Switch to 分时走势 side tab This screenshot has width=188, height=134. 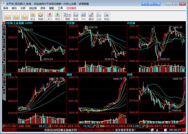click(x=4, y=31)
